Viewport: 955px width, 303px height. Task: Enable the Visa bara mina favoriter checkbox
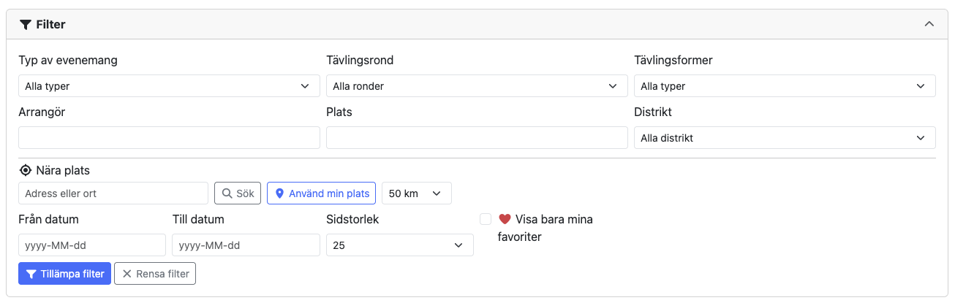click(486, 219)
